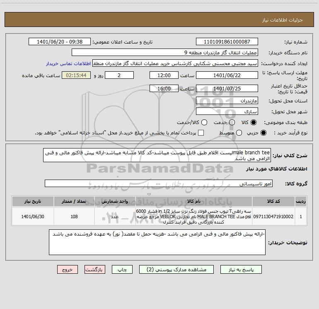
Task: Select the خدمت radio button
Action: click(x=232, y=122)
